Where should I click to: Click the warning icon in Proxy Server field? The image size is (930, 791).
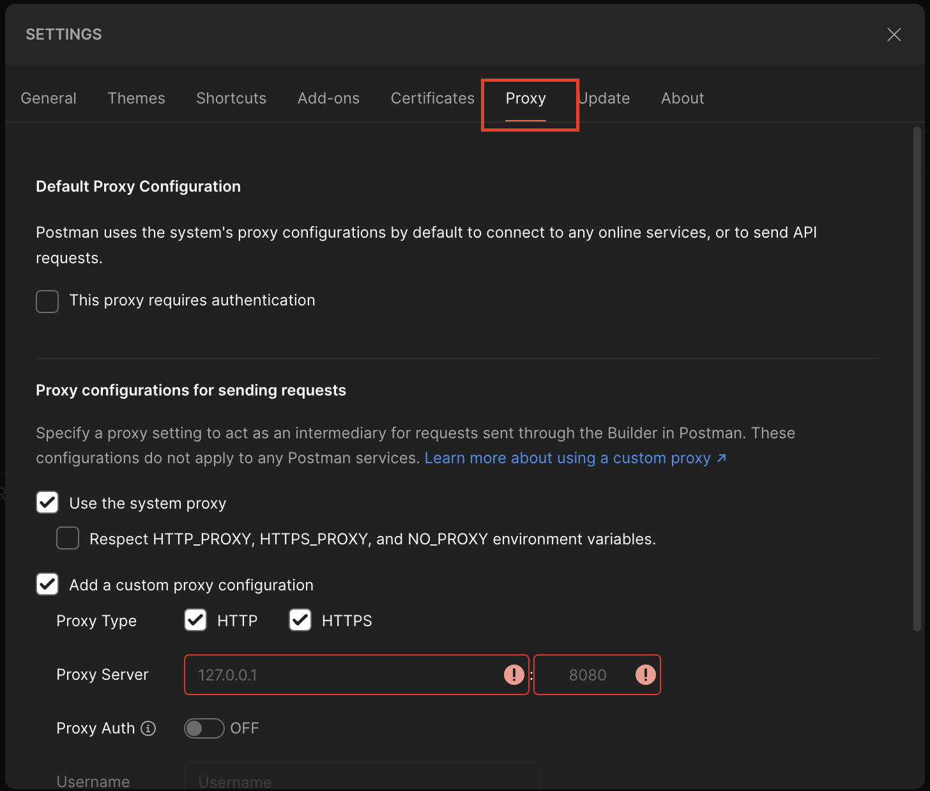[514, 675]
